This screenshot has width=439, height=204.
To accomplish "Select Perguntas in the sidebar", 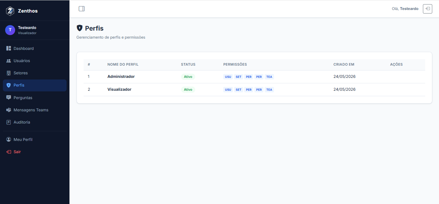I will [35, 97].
